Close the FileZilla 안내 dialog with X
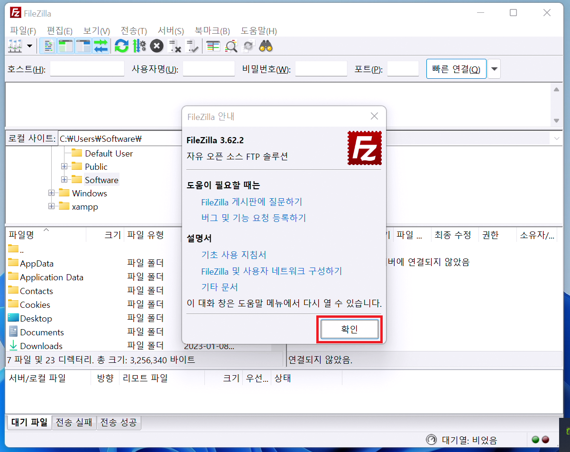This screenshot has width=570, height=452. [374, 116]
